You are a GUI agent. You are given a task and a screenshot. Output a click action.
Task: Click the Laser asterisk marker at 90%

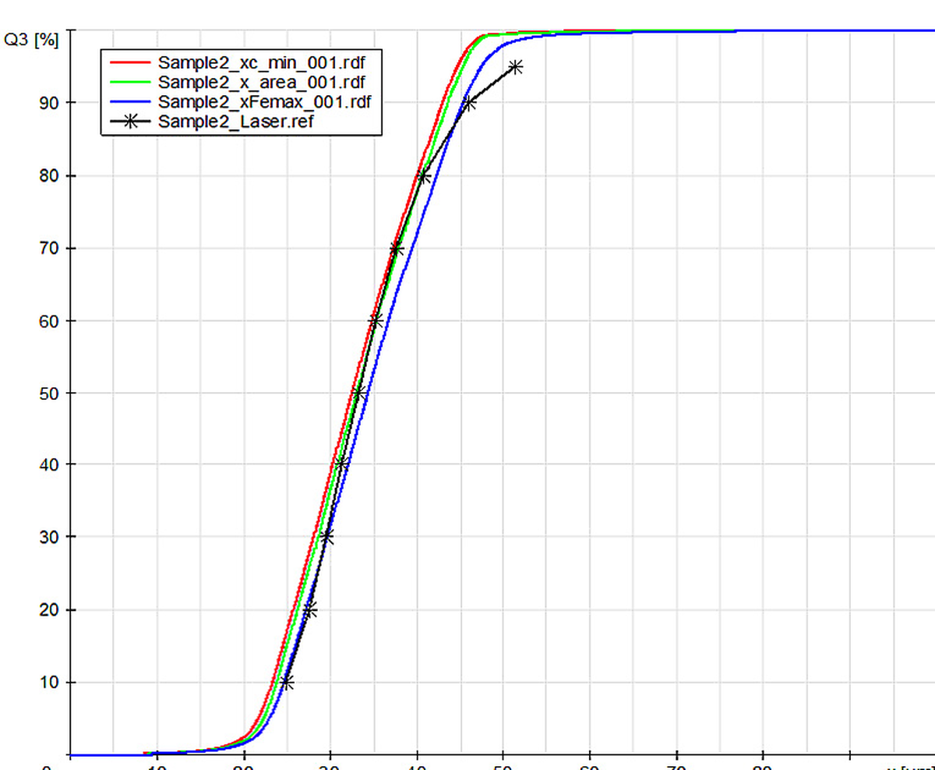tap(469, 103)
